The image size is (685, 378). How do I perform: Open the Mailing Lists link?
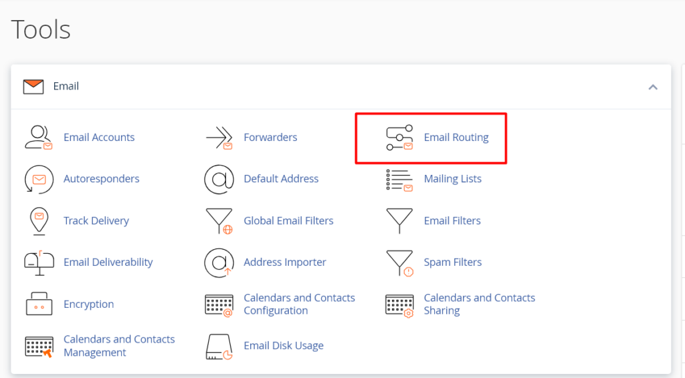(x=452, y=179)
